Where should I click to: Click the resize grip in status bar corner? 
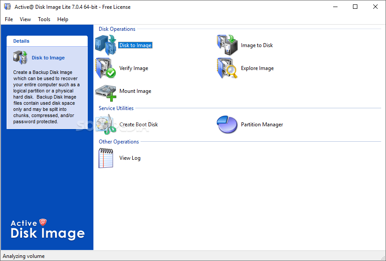pos(383,257)
